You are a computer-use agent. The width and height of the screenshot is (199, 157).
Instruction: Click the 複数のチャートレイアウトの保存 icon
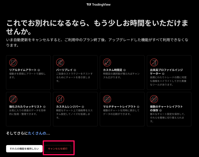(154, 99)
